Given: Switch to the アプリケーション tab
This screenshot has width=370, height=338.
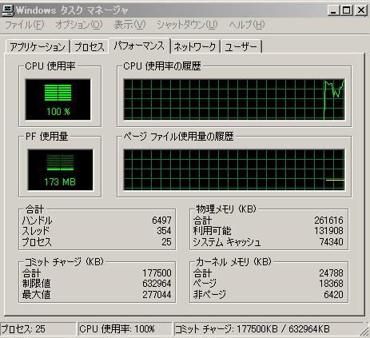Looking at the screenshot, I should (38, 47).
